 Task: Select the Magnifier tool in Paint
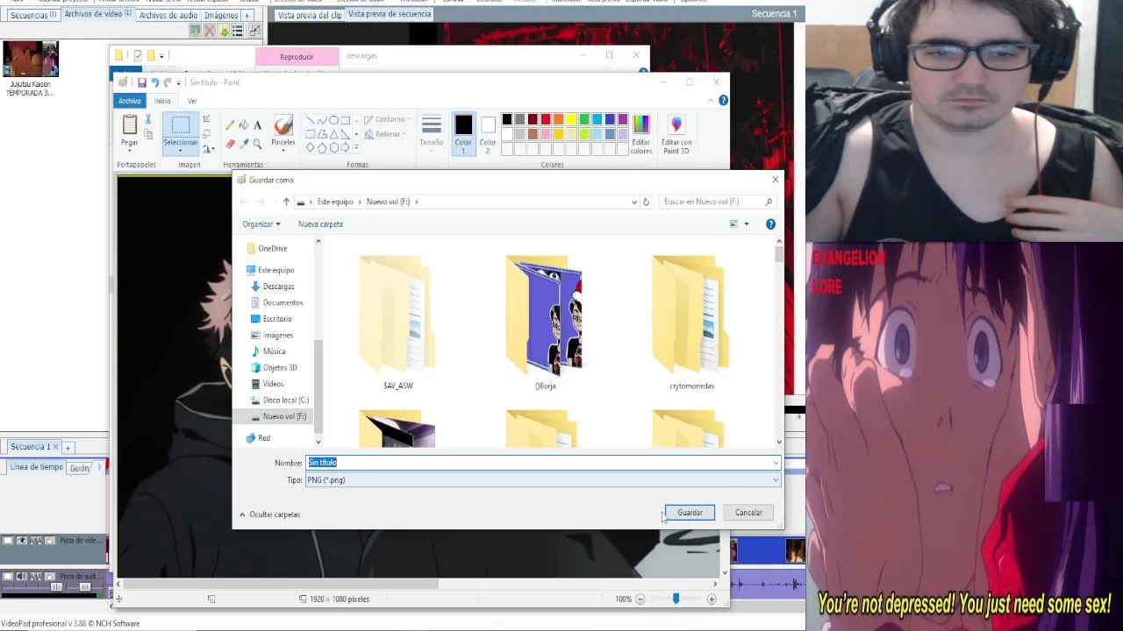click(257, 144)
